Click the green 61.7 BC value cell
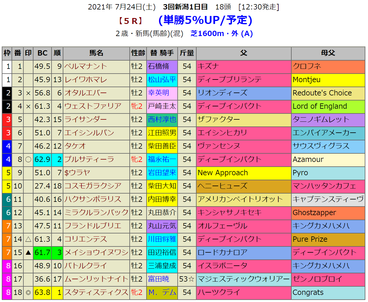This screenshot has height=302, width=368. [42, 253]
